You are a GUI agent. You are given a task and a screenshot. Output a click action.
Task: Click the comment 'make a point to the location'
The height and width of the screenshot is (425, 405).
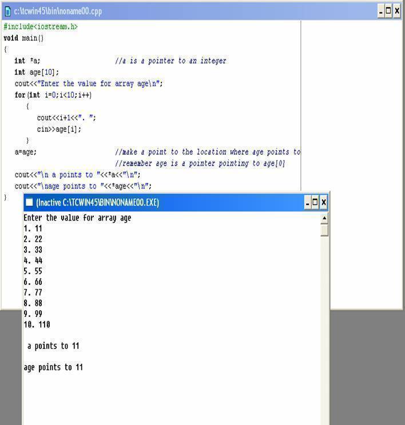tap(208, 152)
